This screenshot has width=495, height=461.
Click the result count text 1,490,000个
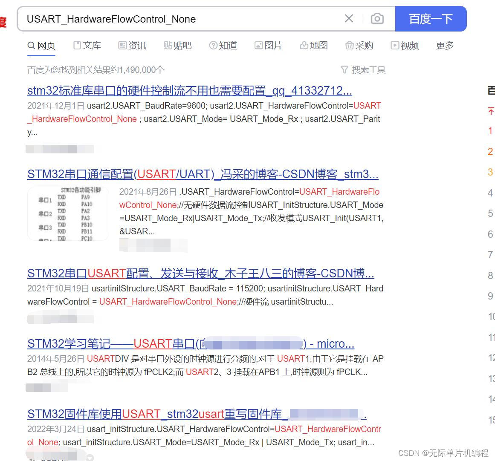[142, 70]
